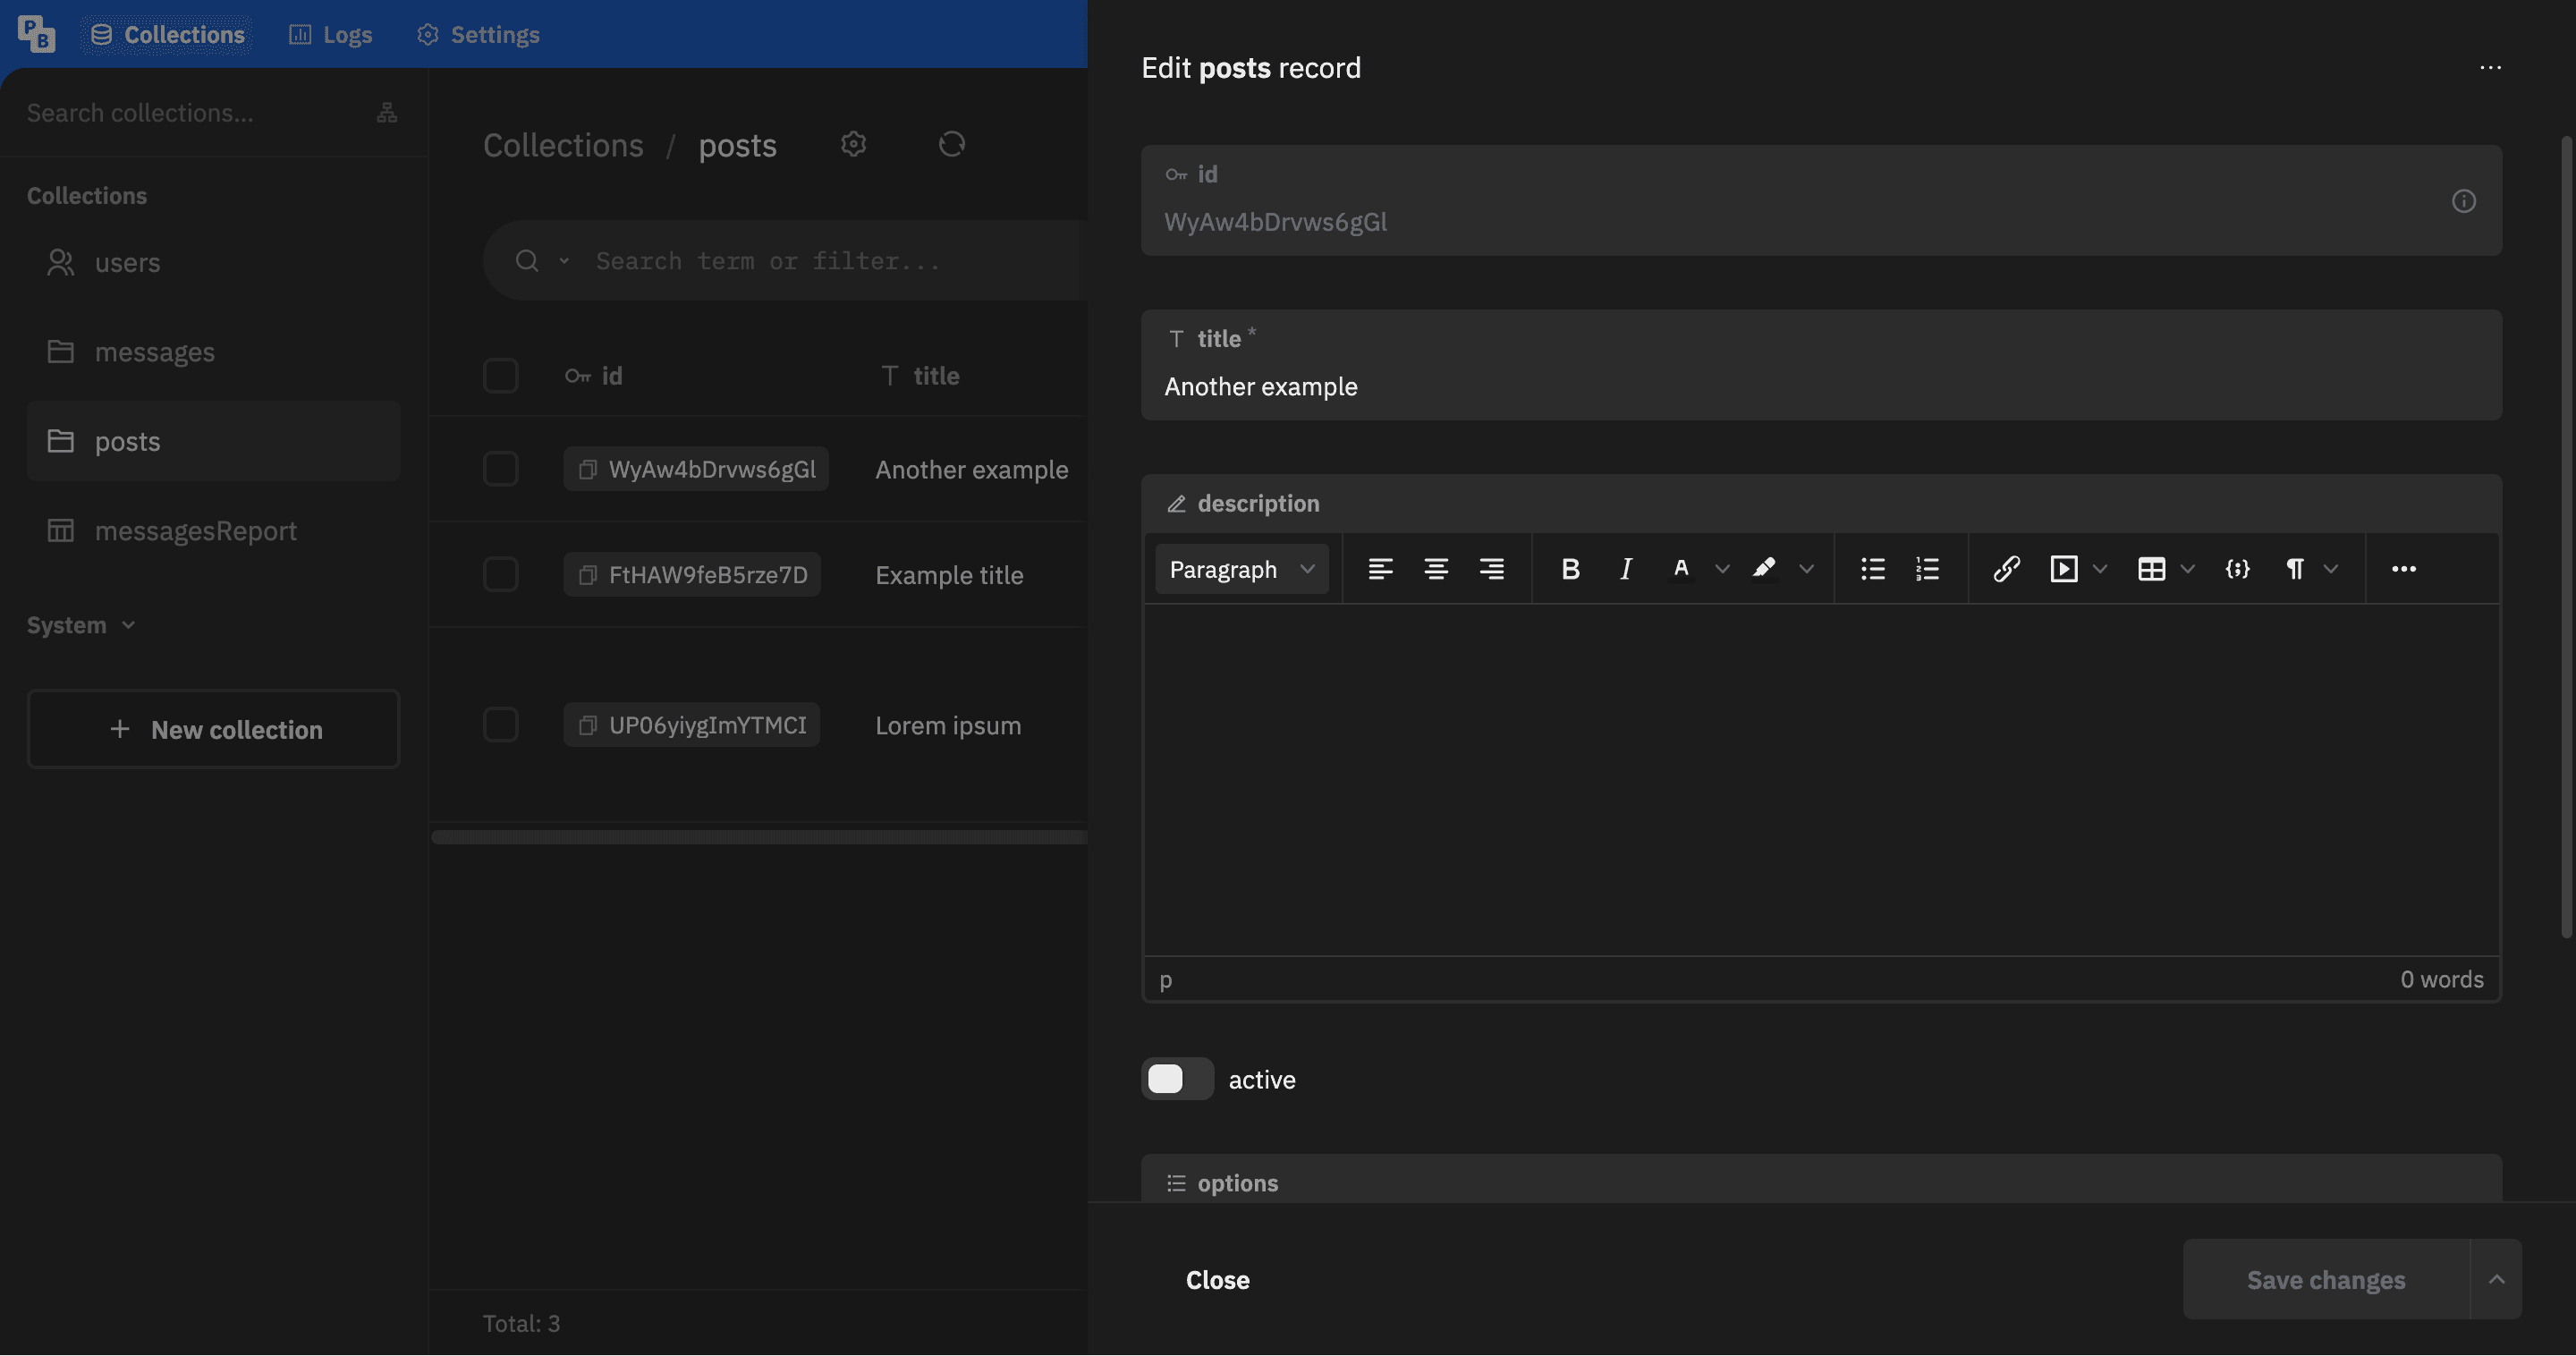Screen dimensions: 2576x1356
Task: Sort by the id column header
Action: (x=594, y=376)
